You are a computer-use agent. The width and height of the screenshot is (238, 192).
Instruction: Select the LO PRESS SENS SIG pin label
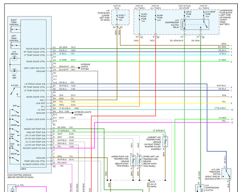[x=35, y=84]
